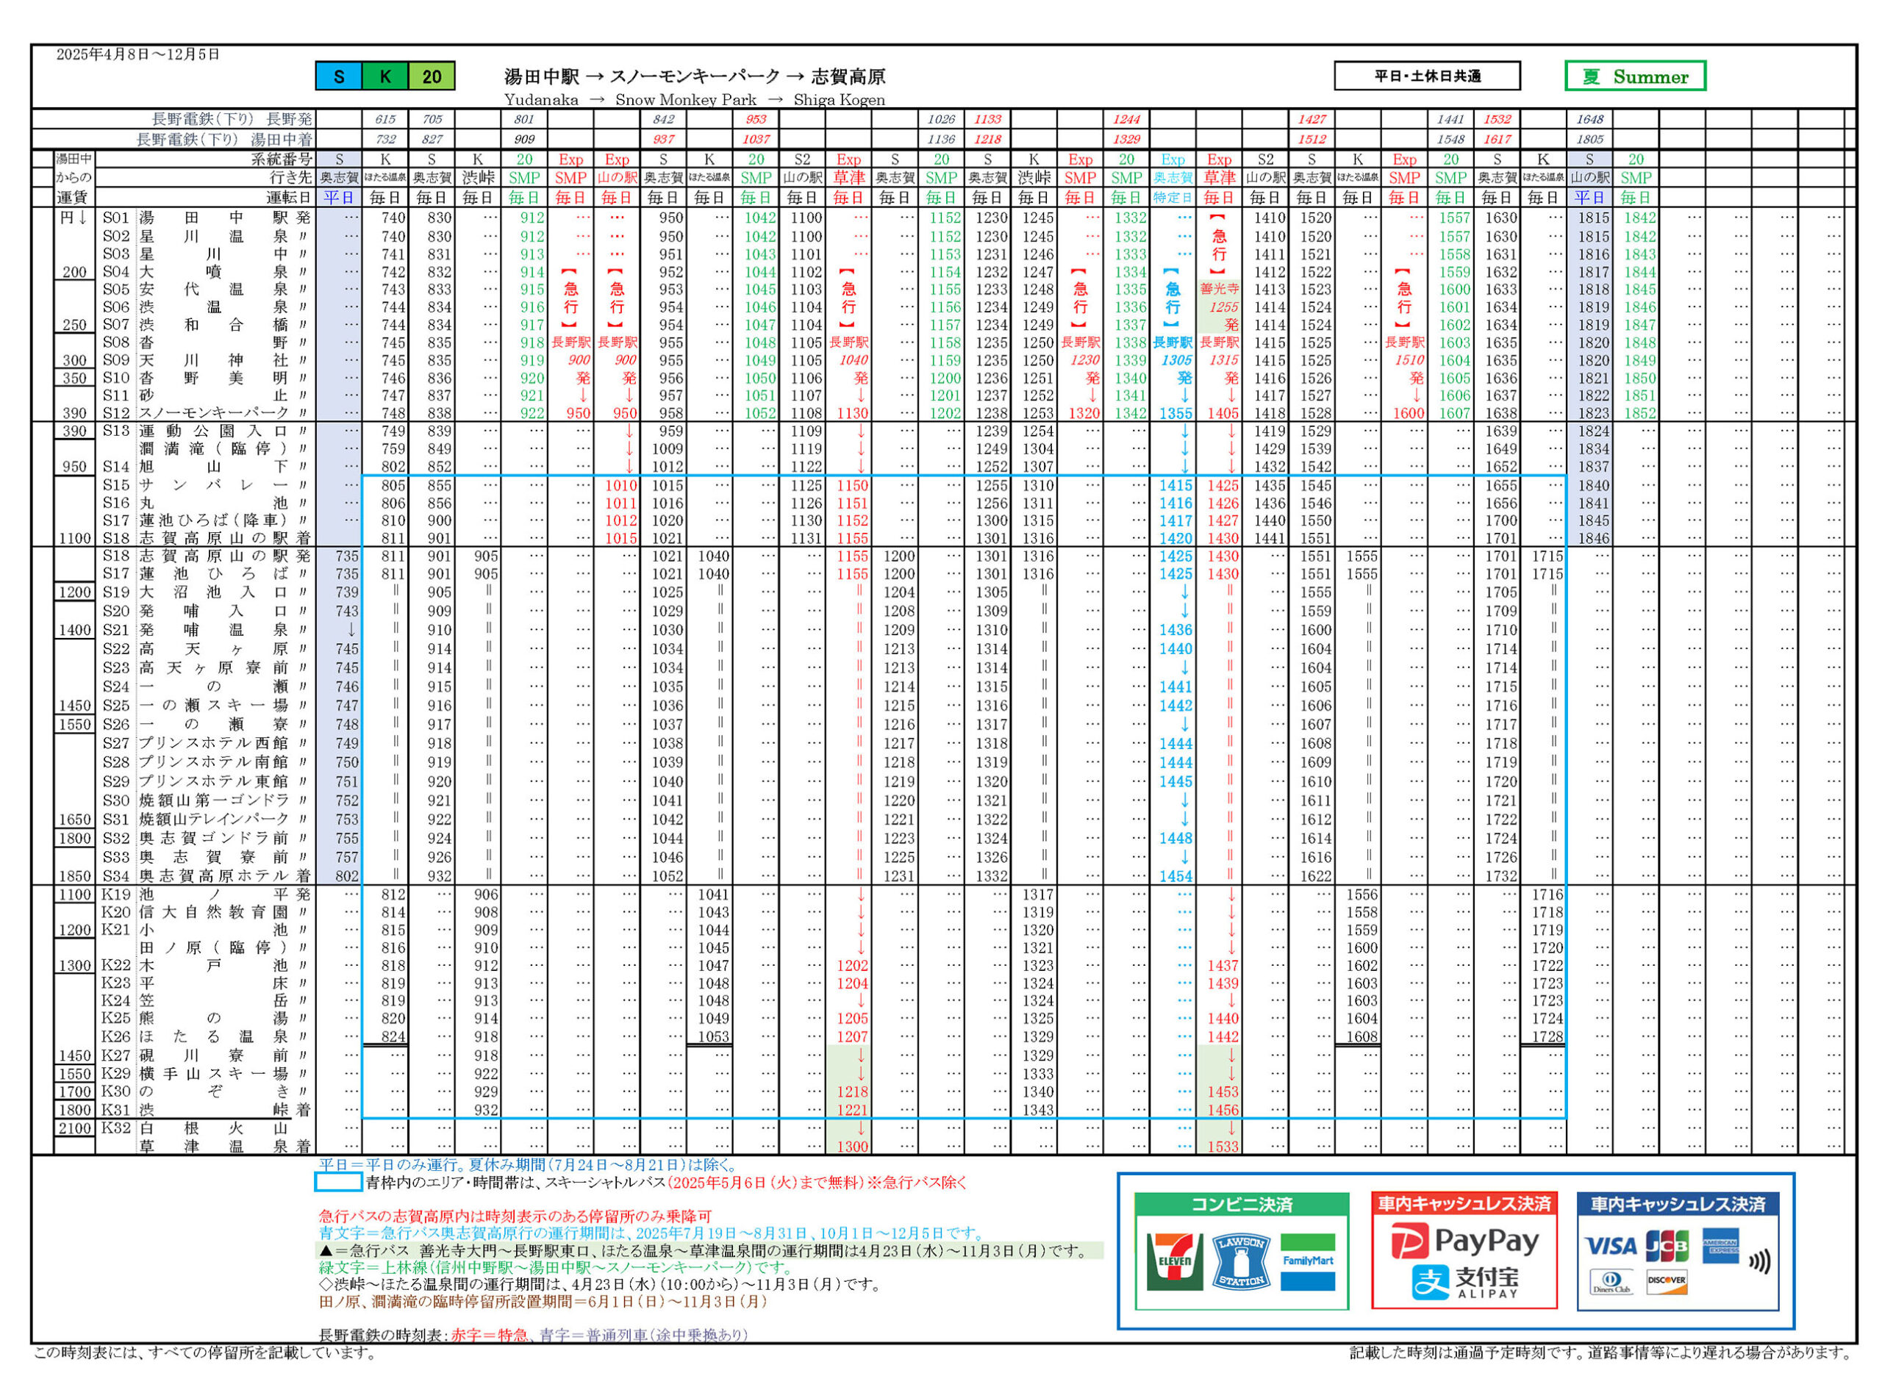Click the 長野電鉄(下り) 湯田中着 row header
Image resolution: width=1882 pixels, height=1387 pixels.
coord(224,140)
